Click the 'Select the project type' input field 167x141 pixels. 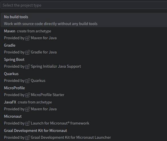[x=84, y=5]
